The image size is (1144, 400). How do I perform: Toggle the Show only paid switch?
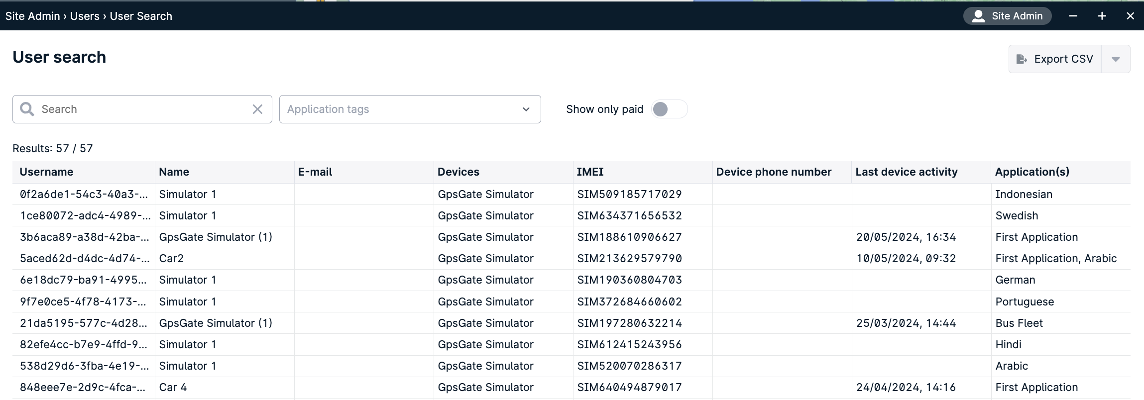coord(669,109)
